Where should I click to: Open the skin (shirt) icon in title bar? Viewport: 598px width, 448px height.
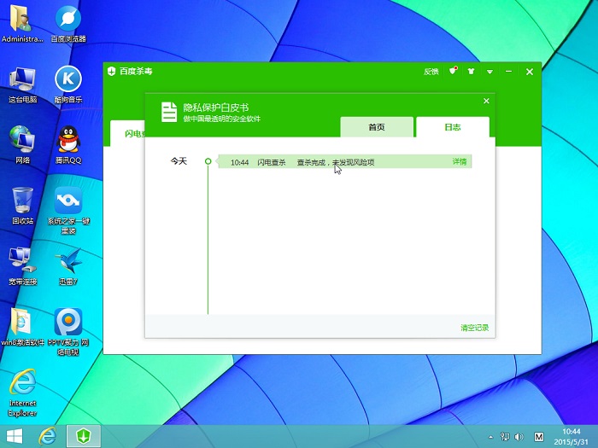pyautogui.click(x=471, y=71)
